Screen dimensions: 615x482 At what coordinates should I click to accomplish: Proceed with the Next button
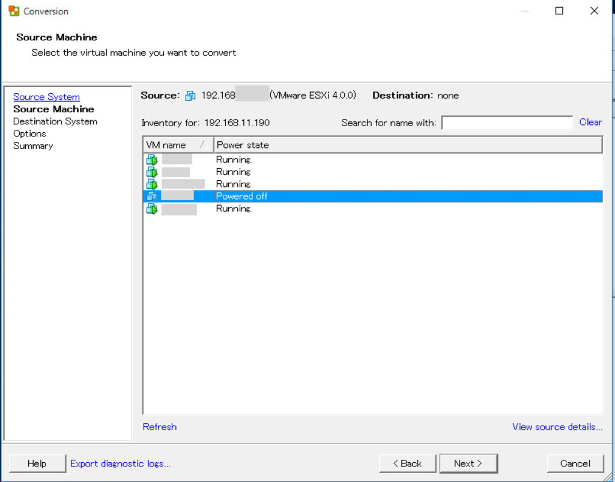click(x=468, y=463)
